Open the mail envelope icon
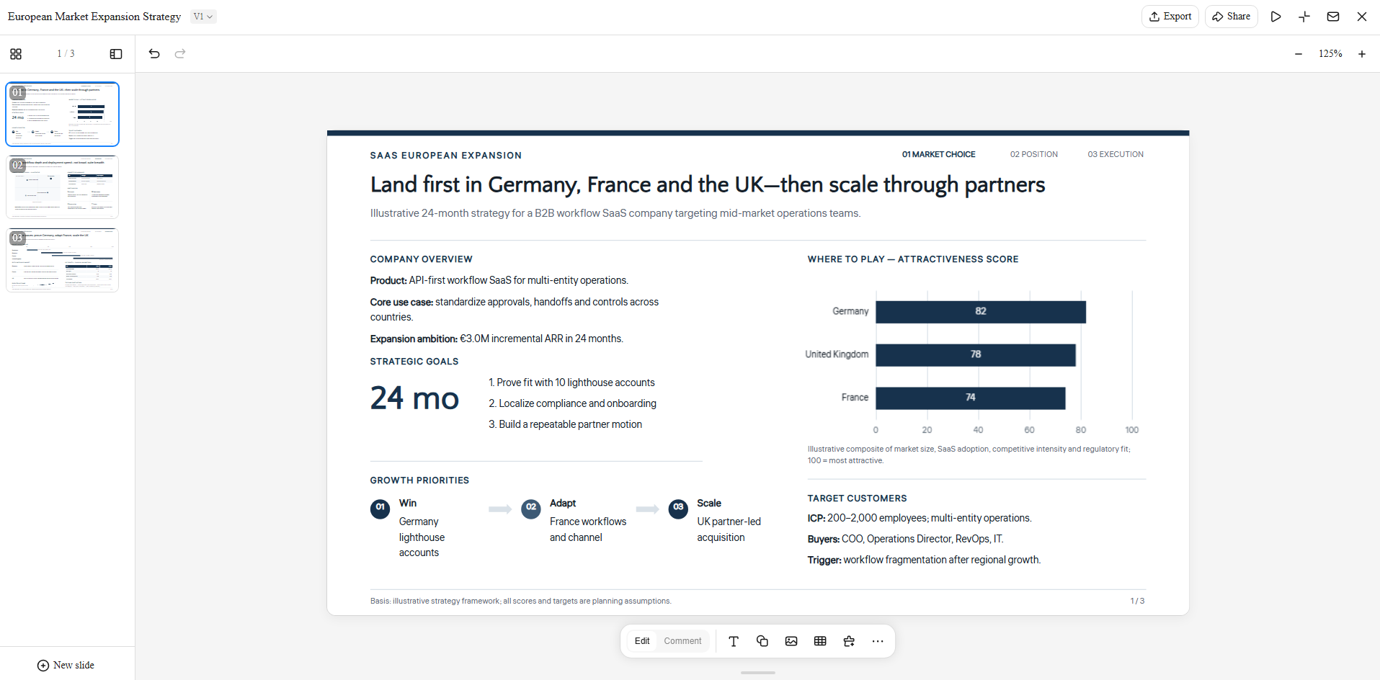This screenshot has width=1380, height=680. (x=1333, y=17)
